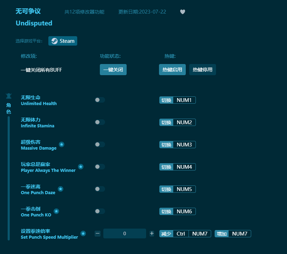287x254 pixels.
Task: Click the 热键启用 hotkey enable button
Action: (x=172, y=70)
